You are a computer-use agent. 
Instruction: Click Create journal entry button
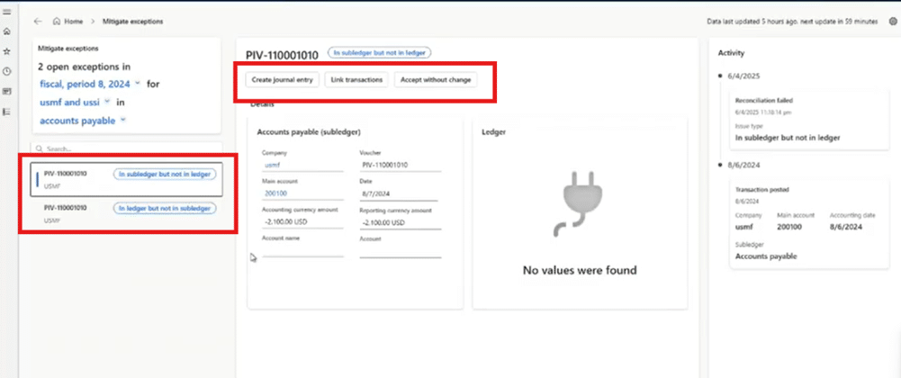point(282,80)
